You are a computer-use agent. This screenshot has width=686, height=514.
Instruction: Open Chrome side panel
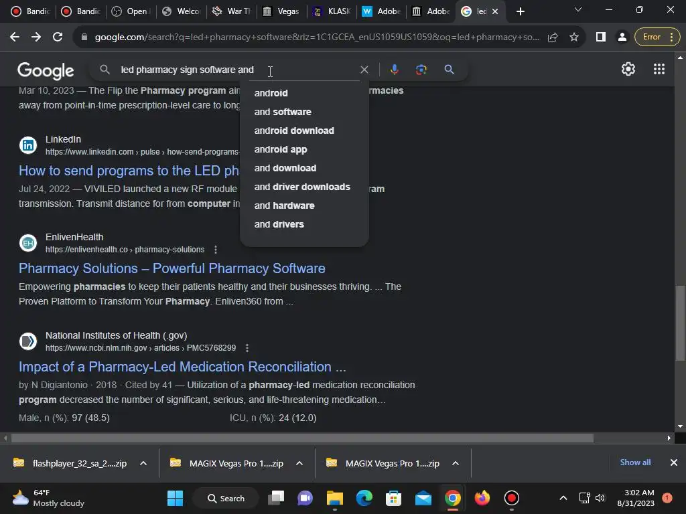(601, 37)
